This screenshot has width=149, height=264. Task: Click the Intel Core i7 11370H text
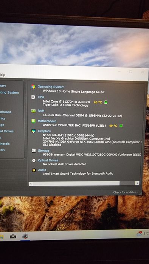tap(67, 102)
